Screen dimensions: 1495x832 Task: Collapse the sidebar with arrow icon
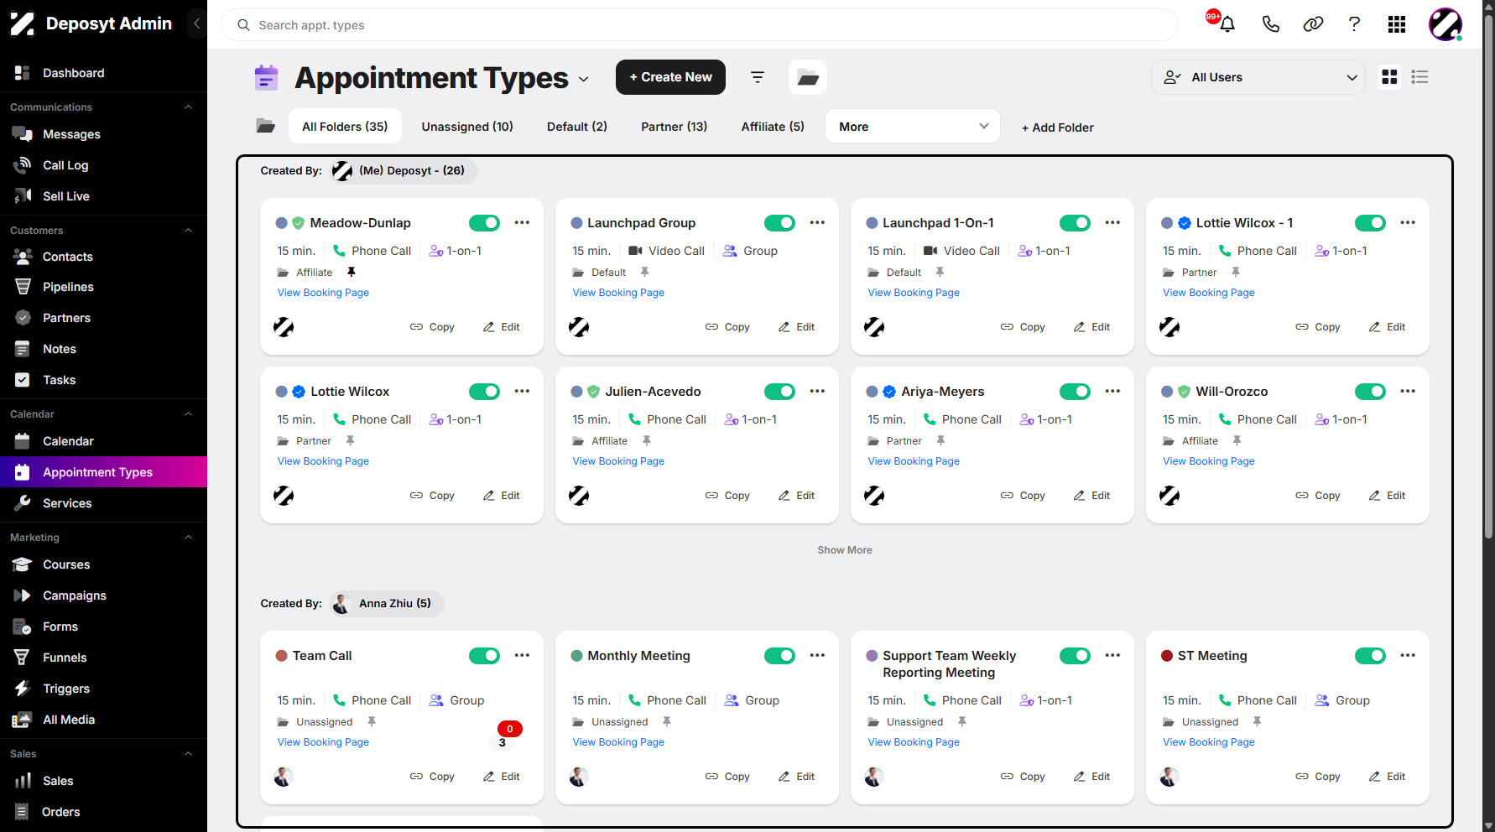[196, 23]
